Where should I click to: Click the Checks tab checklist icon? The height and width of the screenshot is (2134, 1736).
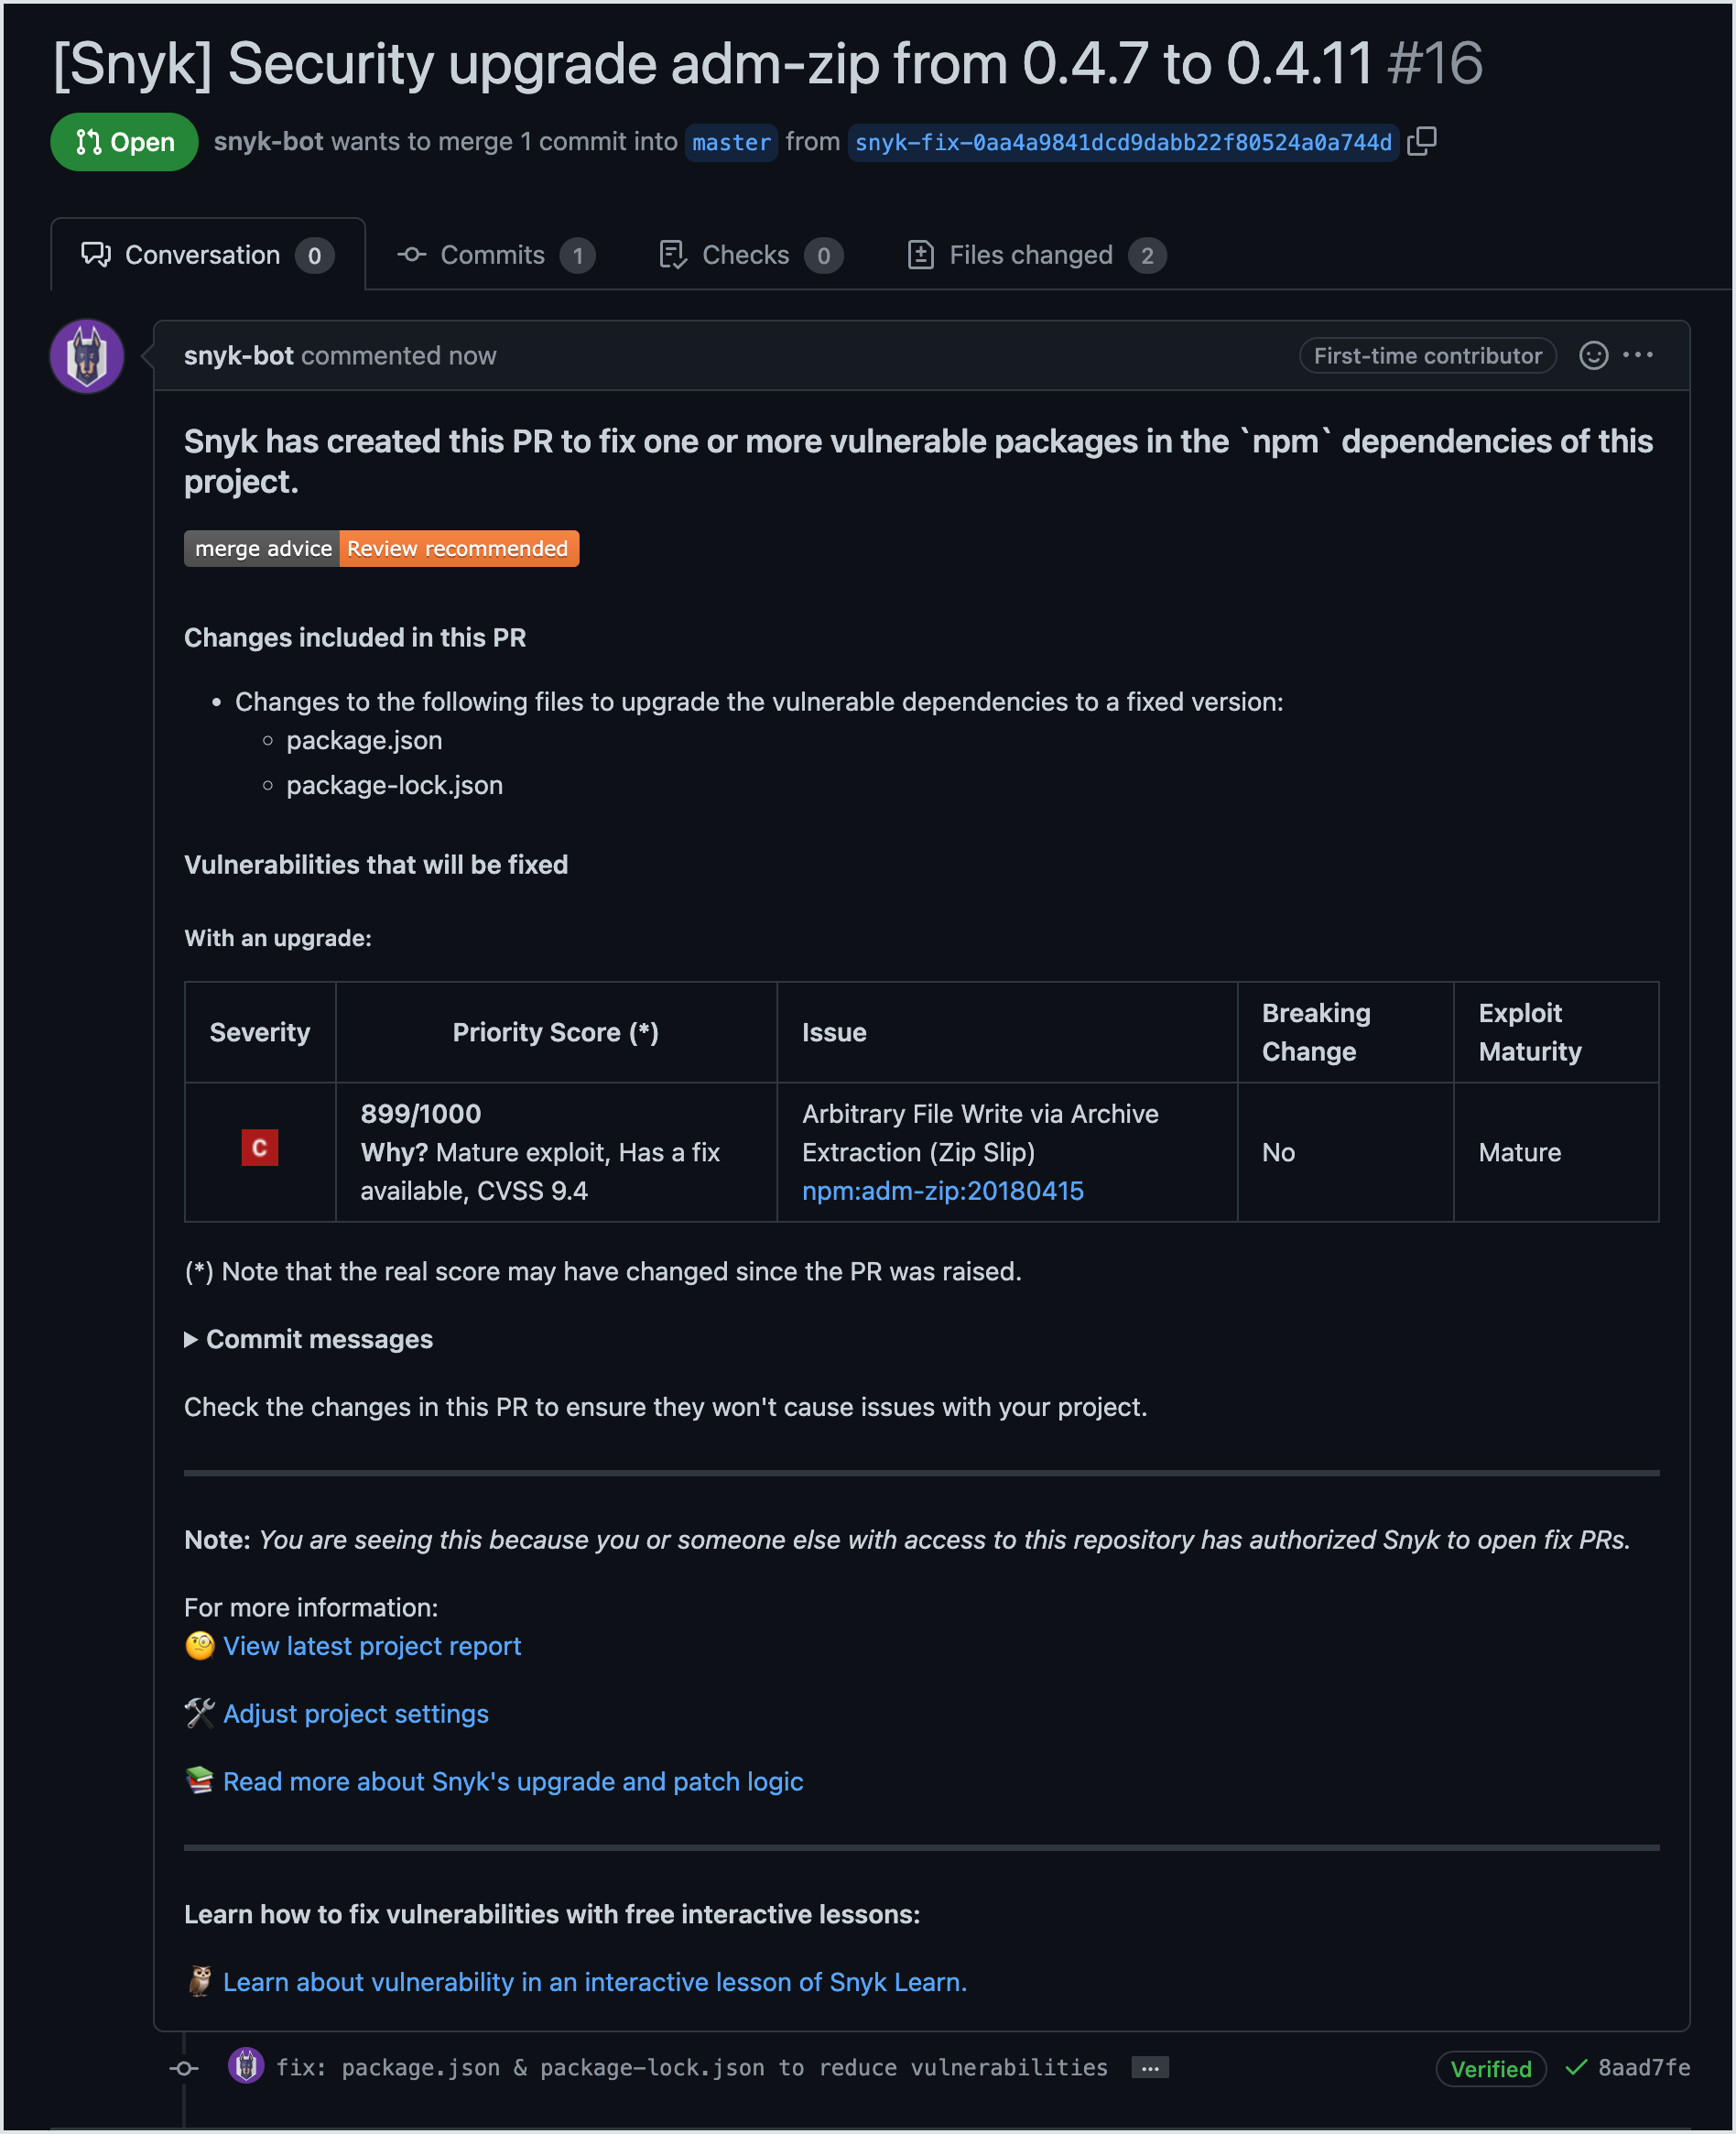point(673,256)
